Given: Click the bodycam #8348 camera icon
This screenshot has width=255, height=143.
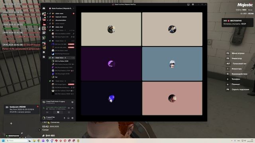Looking at the screenshot, I should 7,107.
